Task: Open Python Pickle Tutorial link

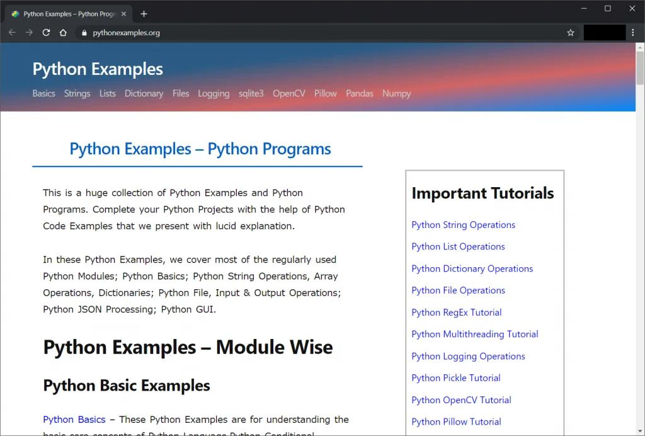Action: click(x=456, y=378)
